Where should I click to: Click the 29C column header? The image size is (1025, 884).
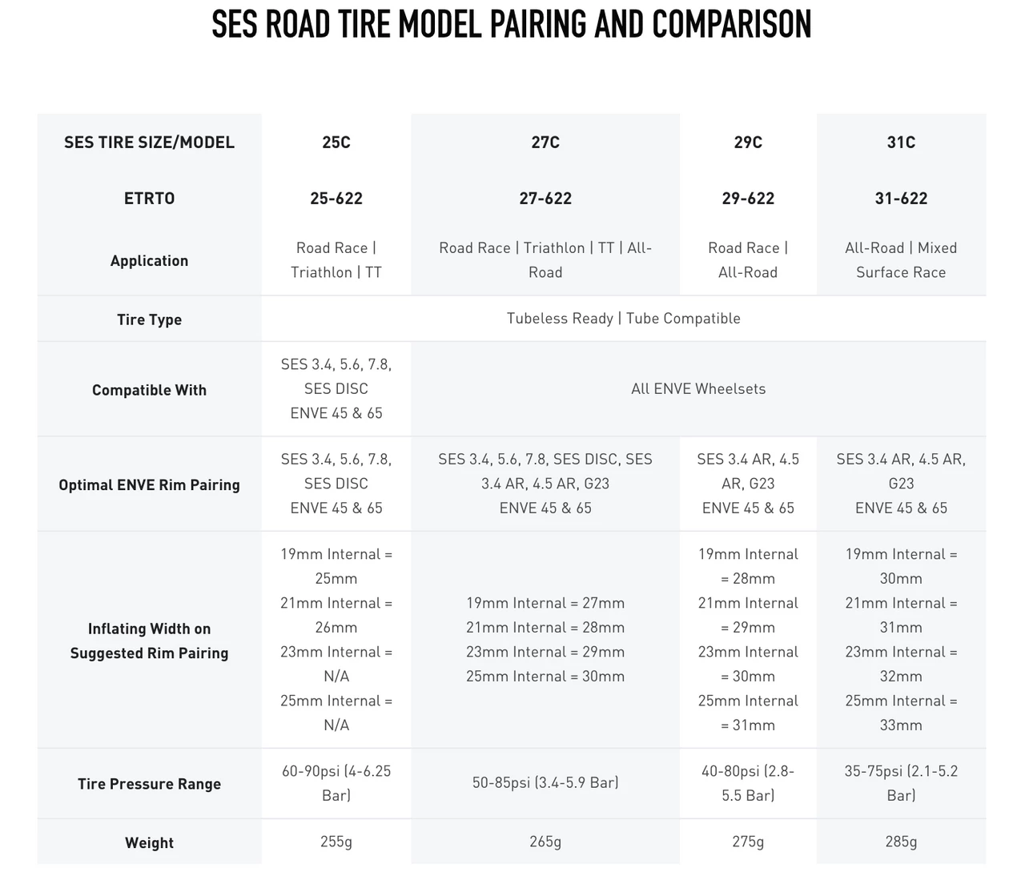[x=748, y=143]
